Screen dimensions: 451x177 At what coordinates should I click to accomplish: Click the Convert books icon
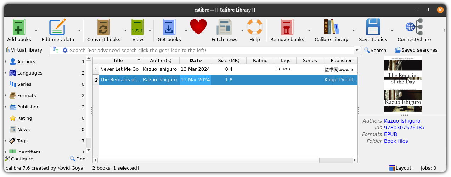tap(103, 28)
